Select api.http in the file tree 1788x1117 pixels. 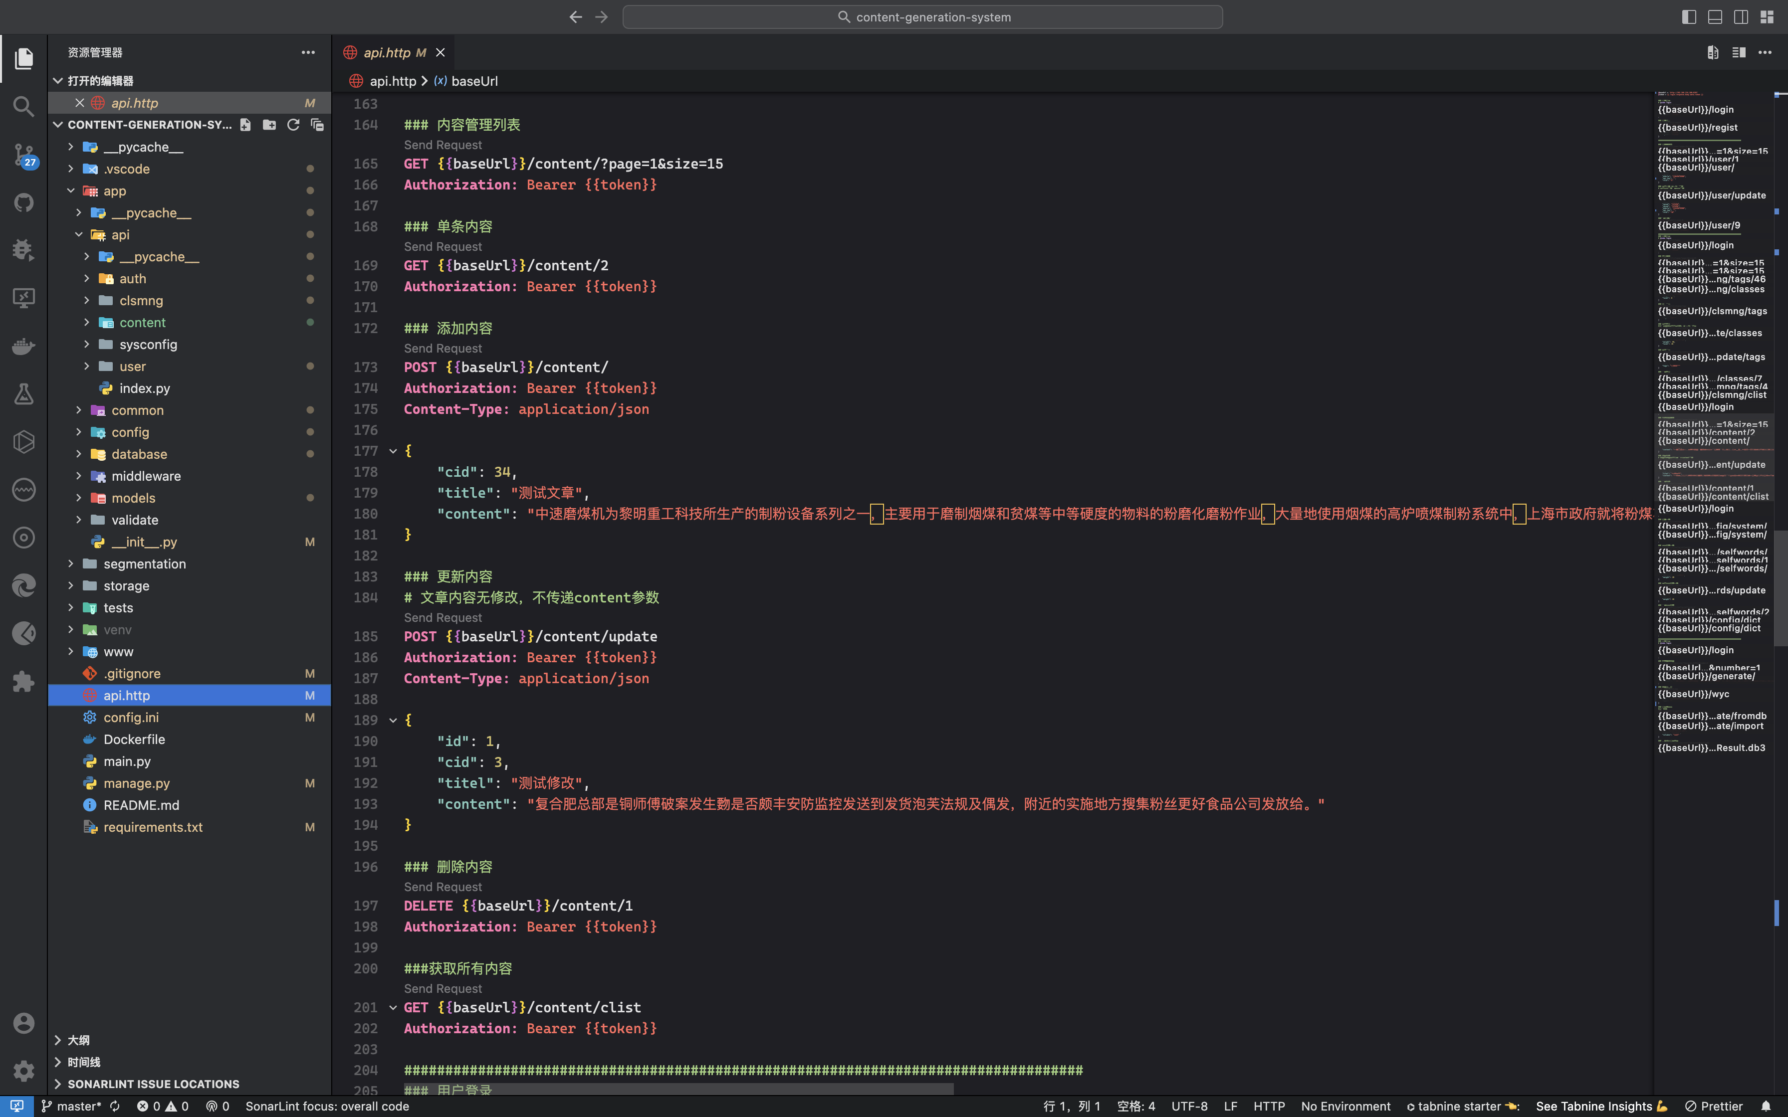(x=189, y=695)
